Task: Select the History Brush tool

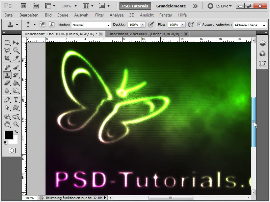Action: [16, 75]
